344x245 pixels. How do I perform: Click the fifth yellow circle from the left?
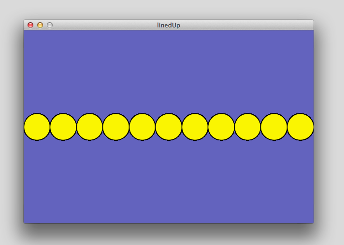click(142, 127)
